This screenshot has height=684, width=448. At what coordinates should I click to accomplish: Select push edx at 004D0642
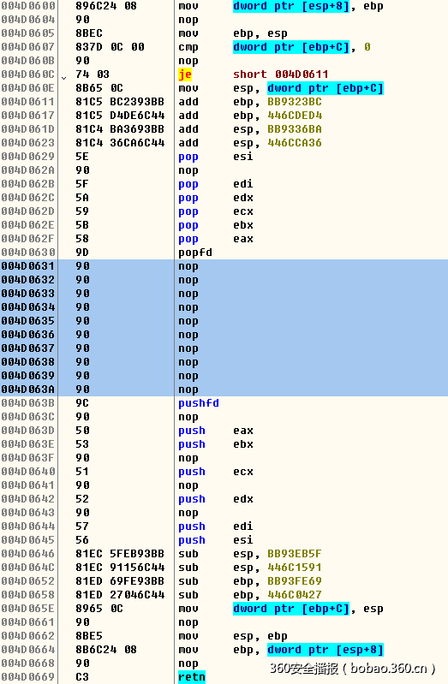pyautogui.click(x=224, y=499)
